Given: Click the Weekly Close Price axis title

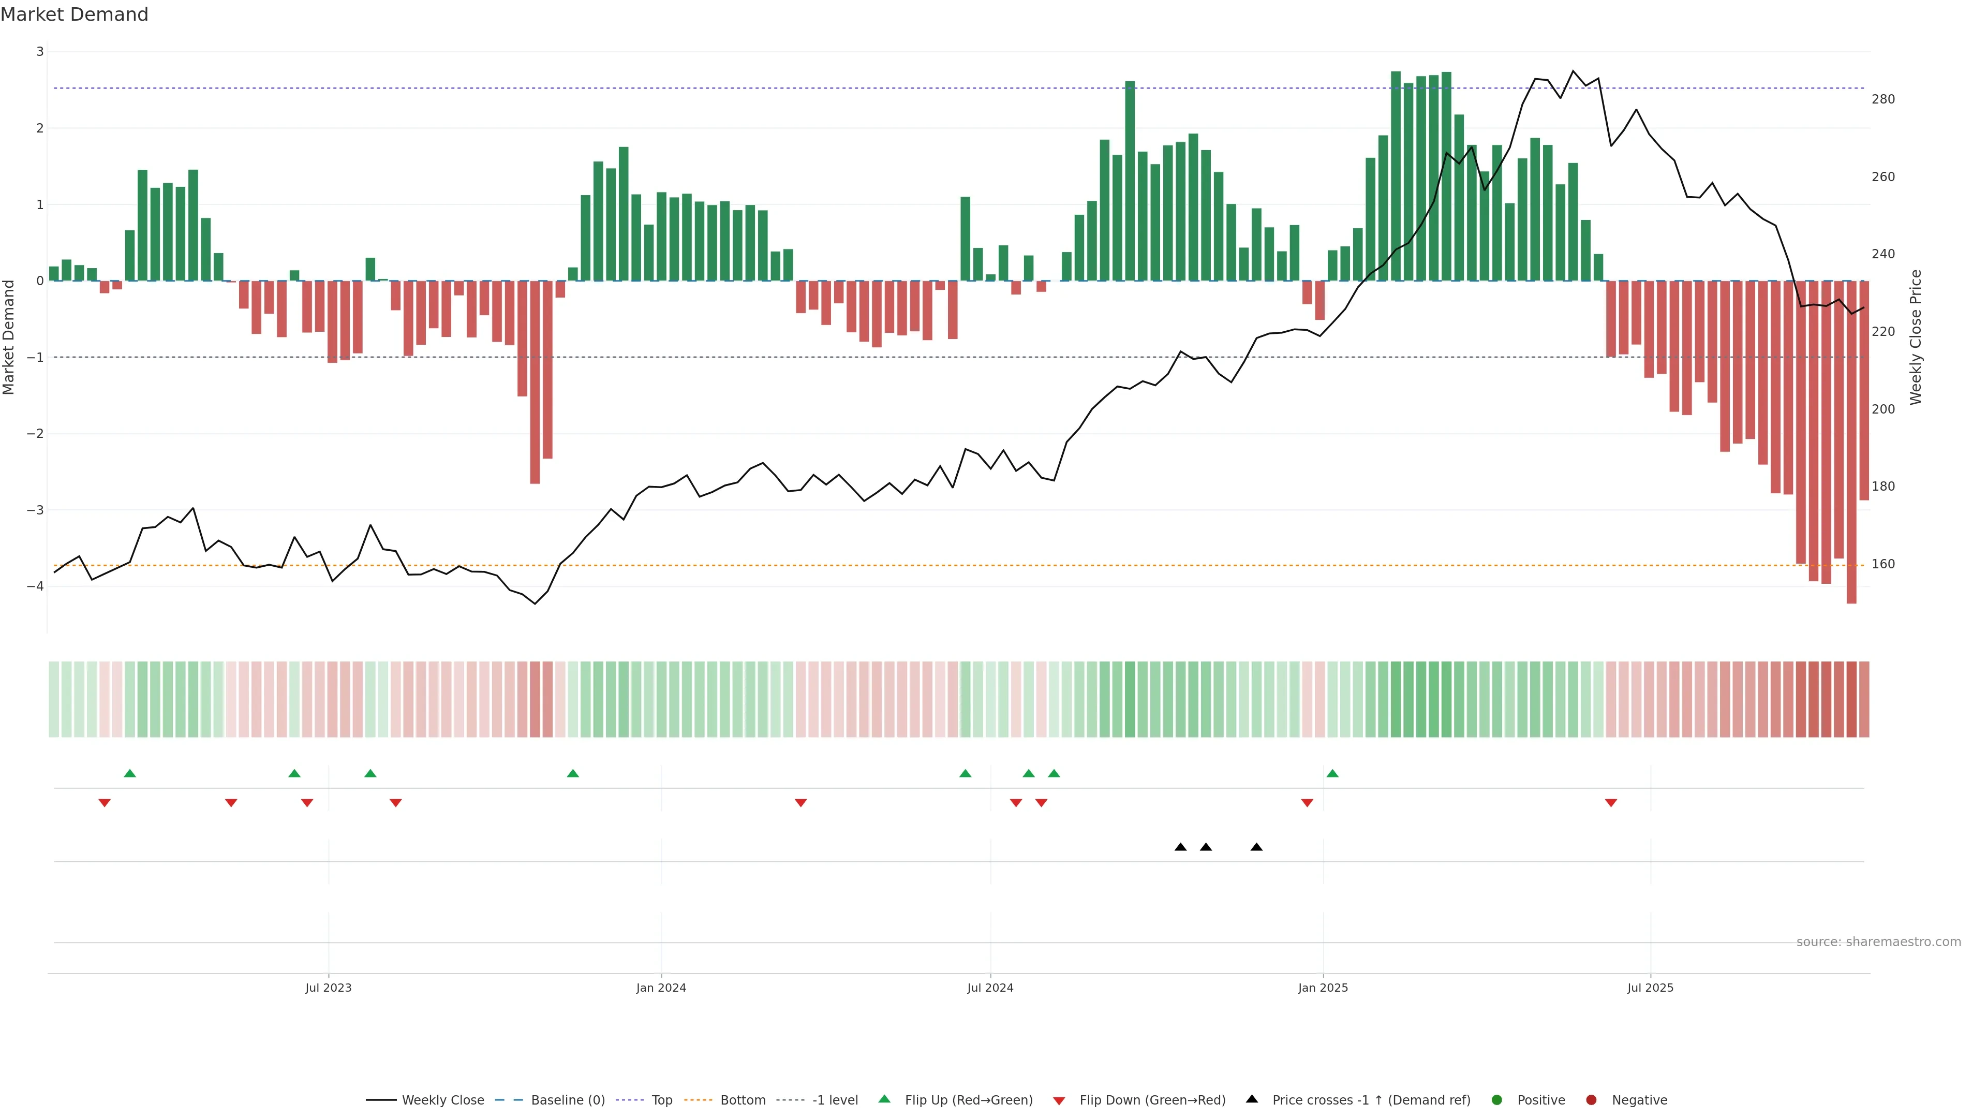Looking at the screenshot, I should tap(1915, 337).
